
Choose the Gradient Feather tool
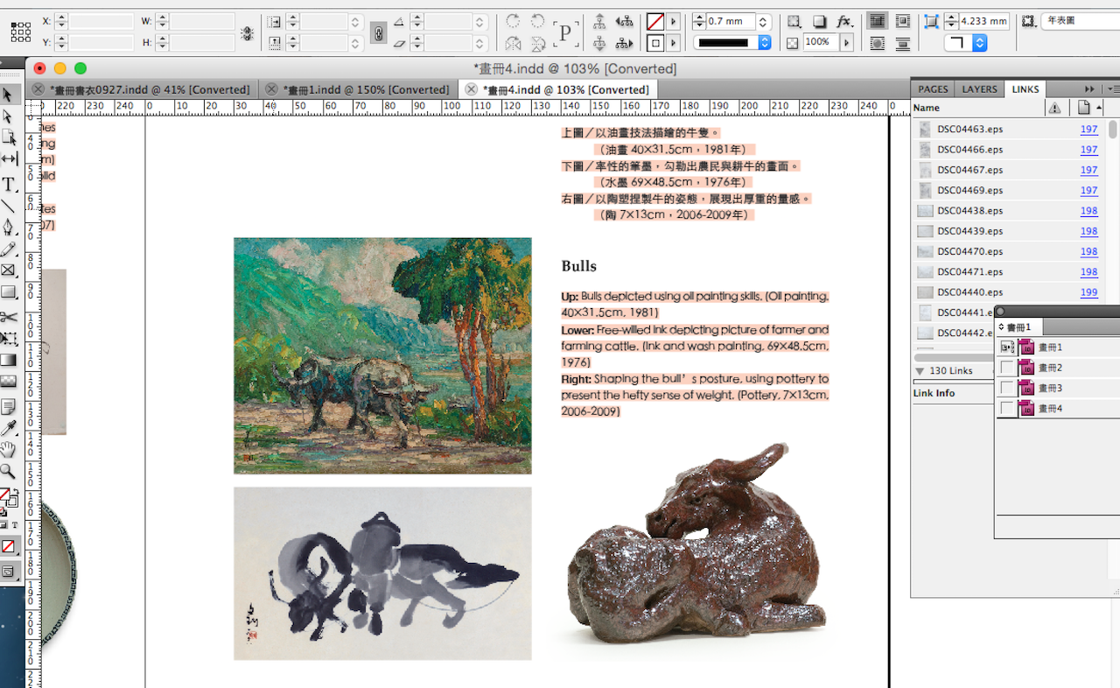(8, 381)
